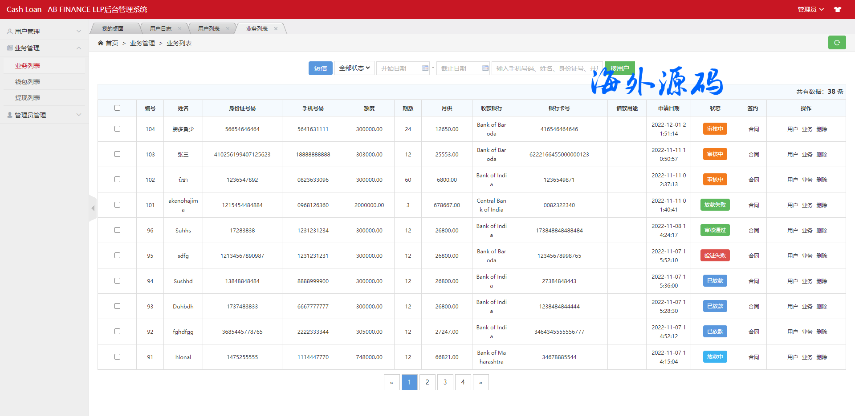Click the phone/name search input field

(547, 68)
